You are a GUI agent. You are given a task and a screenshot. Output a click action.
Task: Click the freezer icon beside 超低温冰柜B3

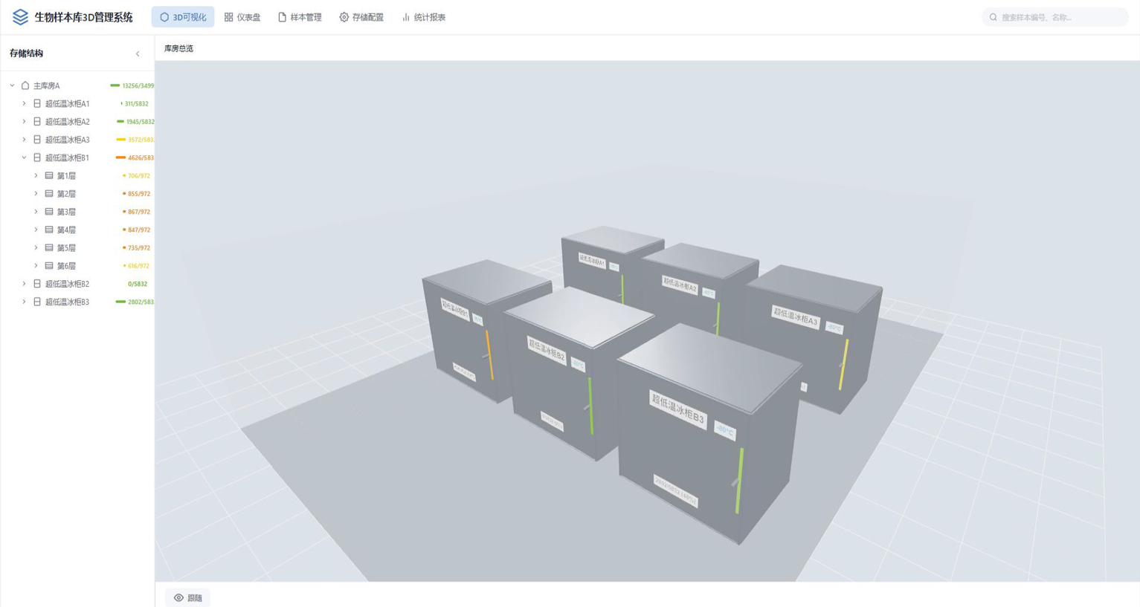[x=37, y=302]
